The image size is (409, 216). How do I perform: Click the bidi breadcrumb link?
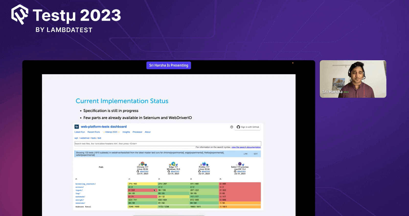click(x=99, y=138)
